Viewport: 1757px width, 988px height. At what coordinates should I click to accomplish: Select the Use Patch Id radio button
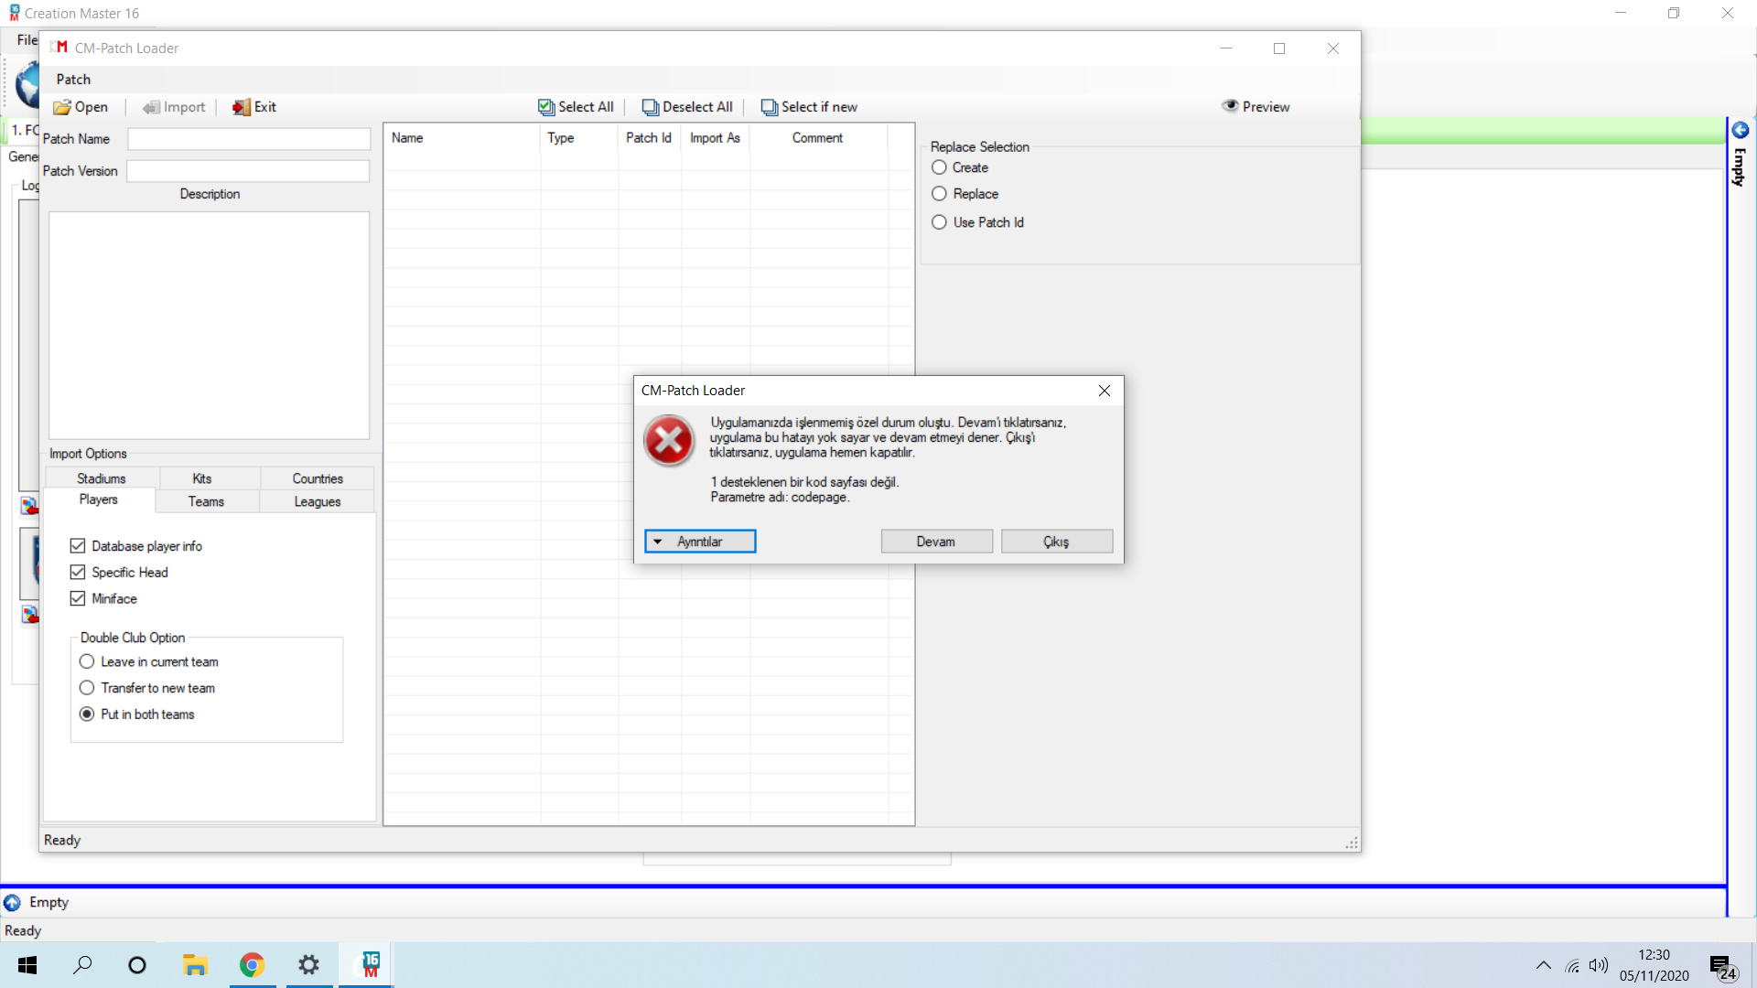939,222
